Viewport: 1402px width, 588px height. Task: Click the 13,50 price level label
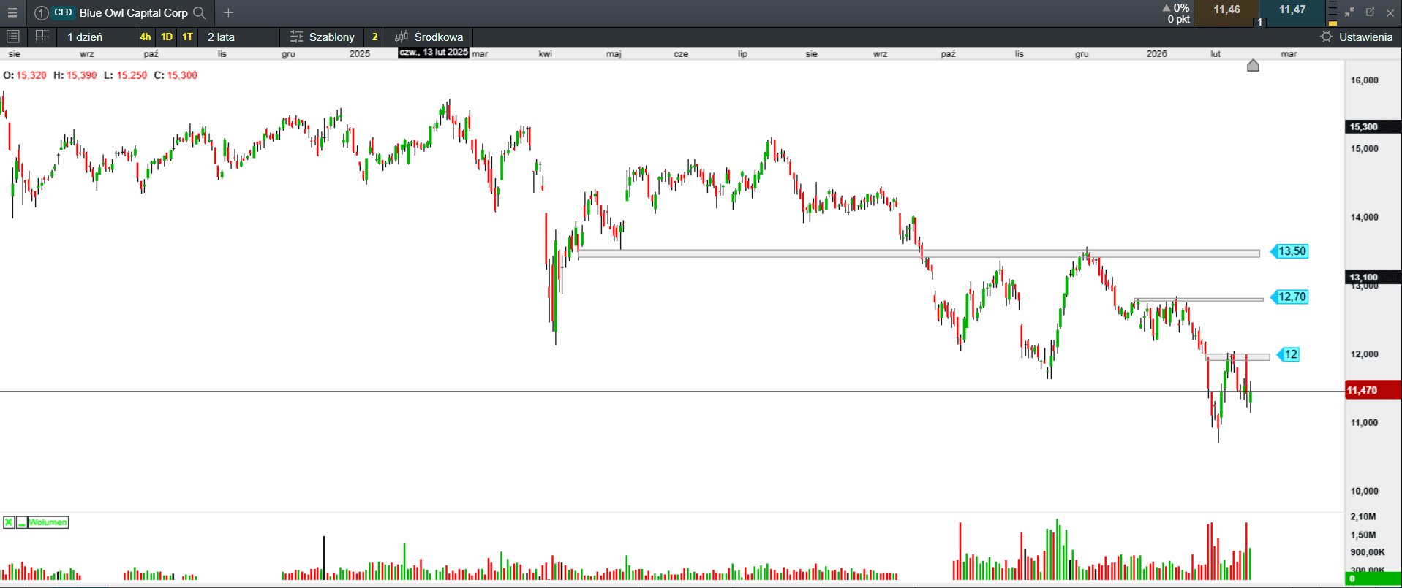[1291, 251]
